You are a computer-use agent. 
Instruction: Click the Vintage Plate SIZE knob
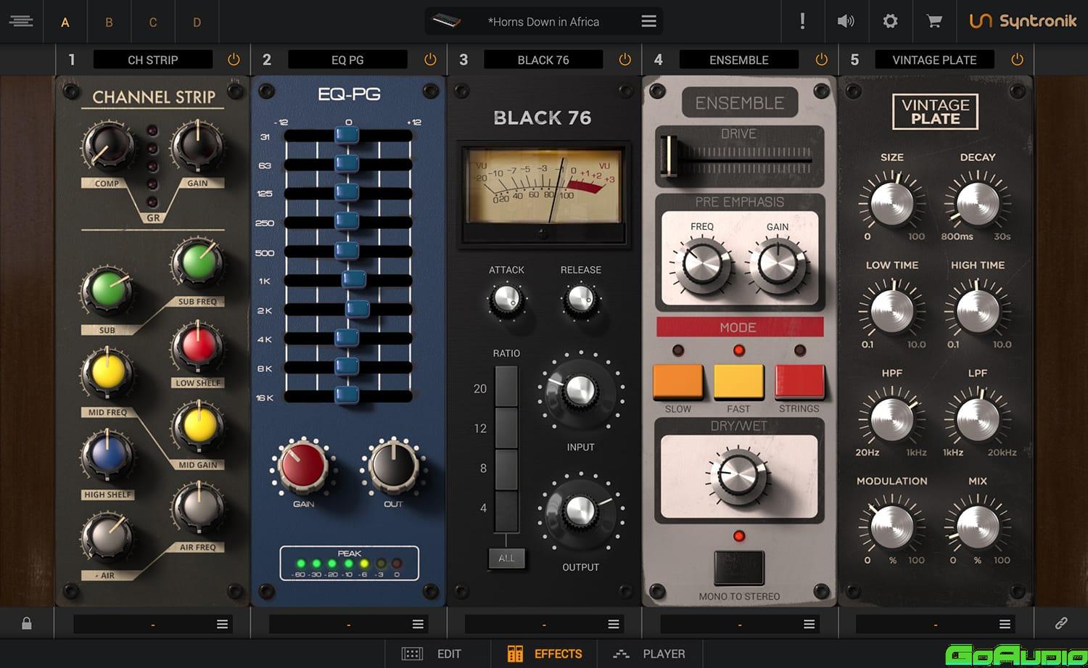892,204
